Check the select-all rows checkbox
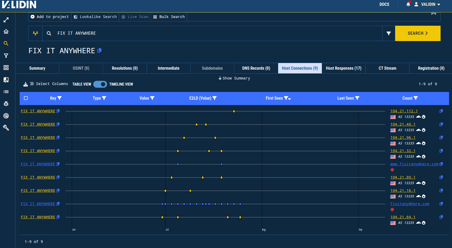This screenshot has height=248, width=452. [26, 98]
